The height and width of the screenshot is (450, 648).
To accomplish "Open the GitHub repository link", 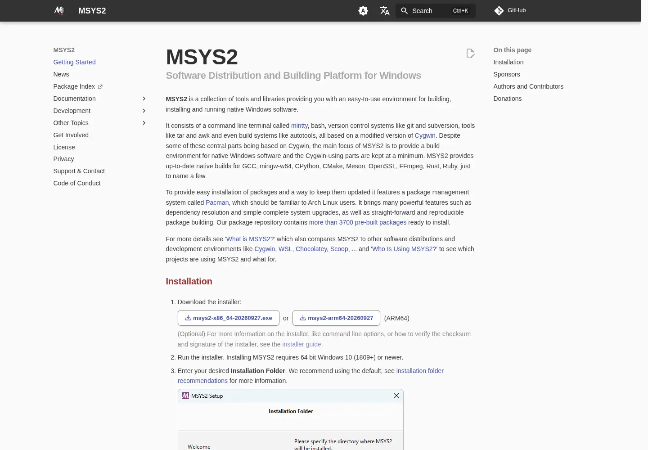I will tap(510, 10).
